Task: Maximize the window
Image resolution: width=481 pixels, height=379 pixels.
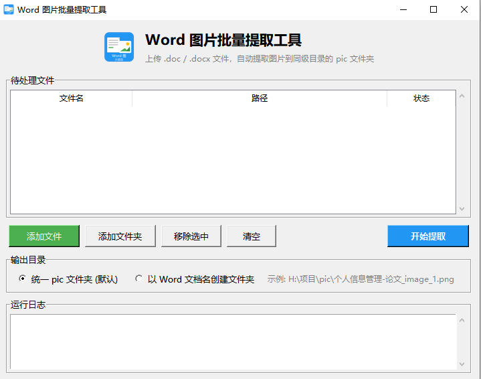Action: [x=434, y=10]
